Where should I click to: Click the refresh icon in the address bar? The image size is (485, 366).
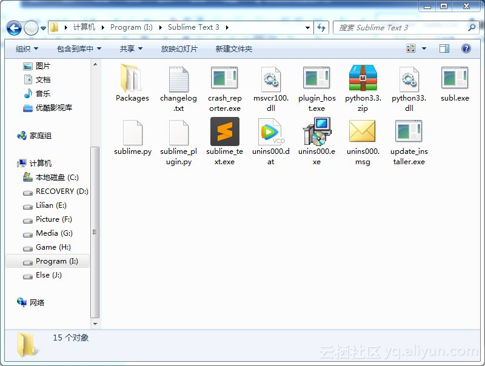coord(321,27)
